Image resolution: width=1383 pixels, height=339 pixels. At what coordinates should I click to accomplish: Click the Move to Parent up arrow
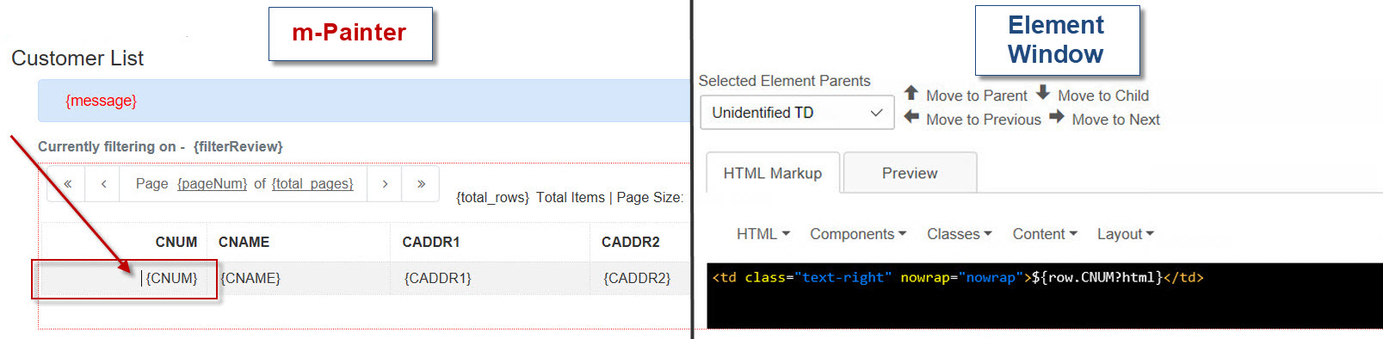(x=911, y=93)
